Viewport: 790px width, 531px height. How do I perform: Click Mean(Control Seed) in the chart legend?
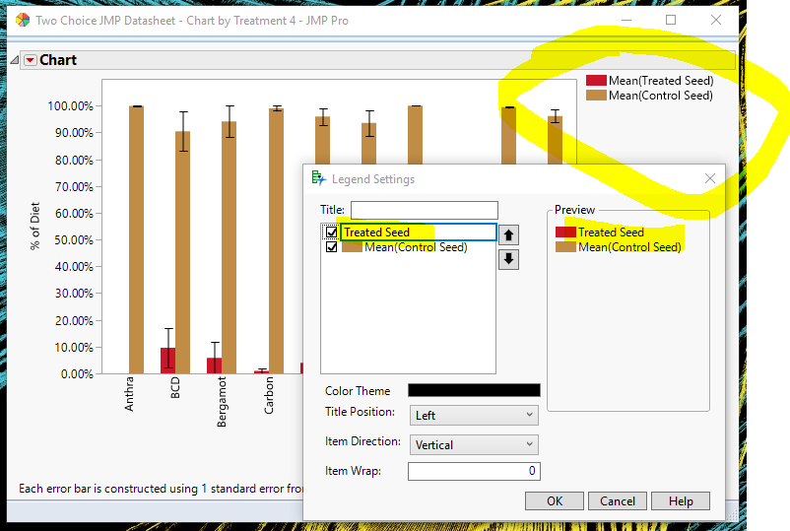tap(661, 96)
